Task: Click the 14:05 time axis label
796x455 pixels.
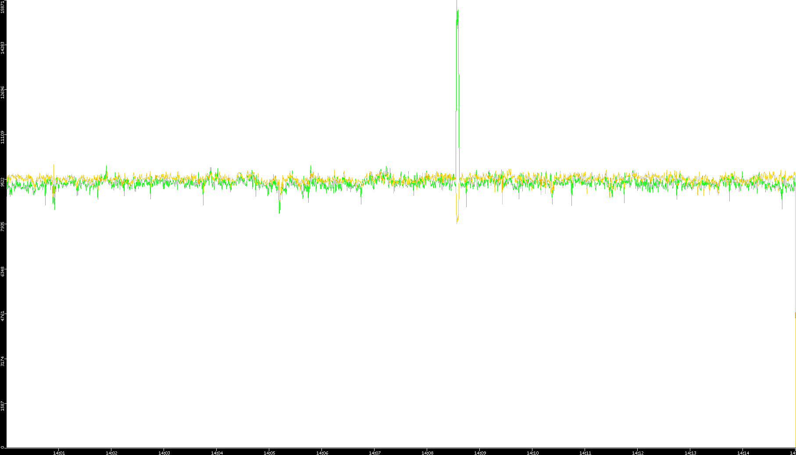Action: click(x=269, y=453)
